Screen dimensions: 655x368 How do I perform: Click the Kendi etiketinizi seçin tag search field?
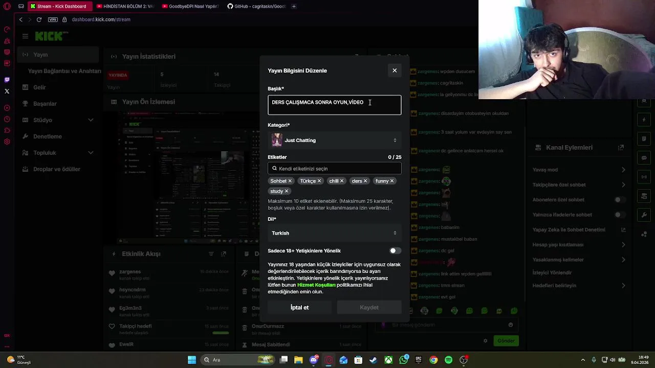coord(334,169)
